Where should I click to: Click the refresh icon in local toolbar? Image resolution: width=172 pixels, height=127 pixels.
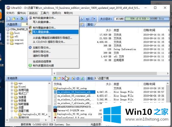pos(82,78)
